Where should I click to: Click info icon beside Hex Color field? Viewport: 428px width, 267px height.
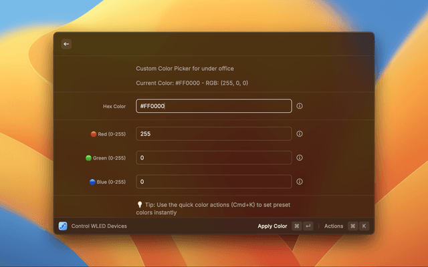pyautogui.click(x=300, y=106)
